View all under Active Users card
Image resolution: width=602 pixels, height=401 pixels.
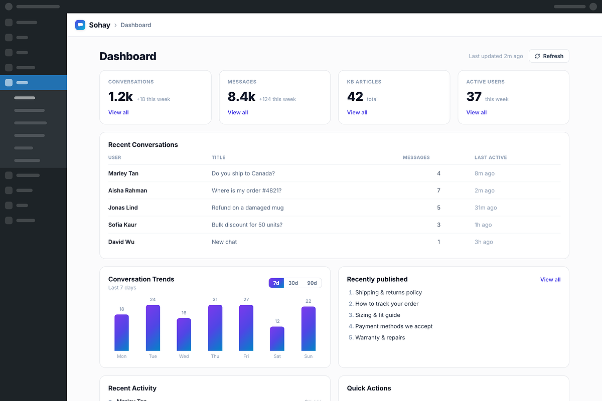coord(477,112)
